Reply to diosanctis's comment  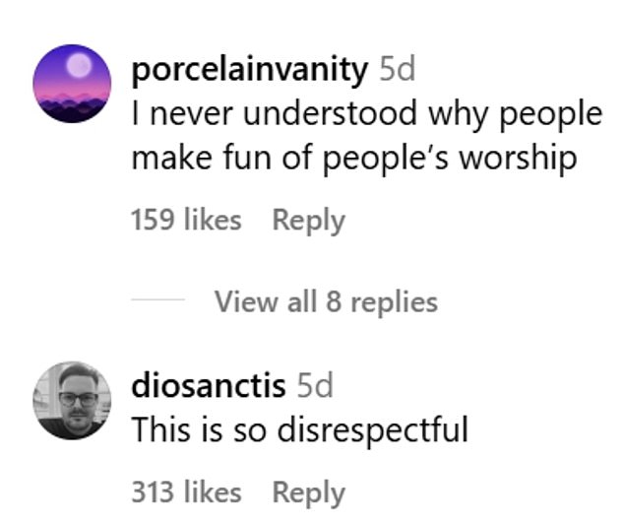tap(308, 494)
